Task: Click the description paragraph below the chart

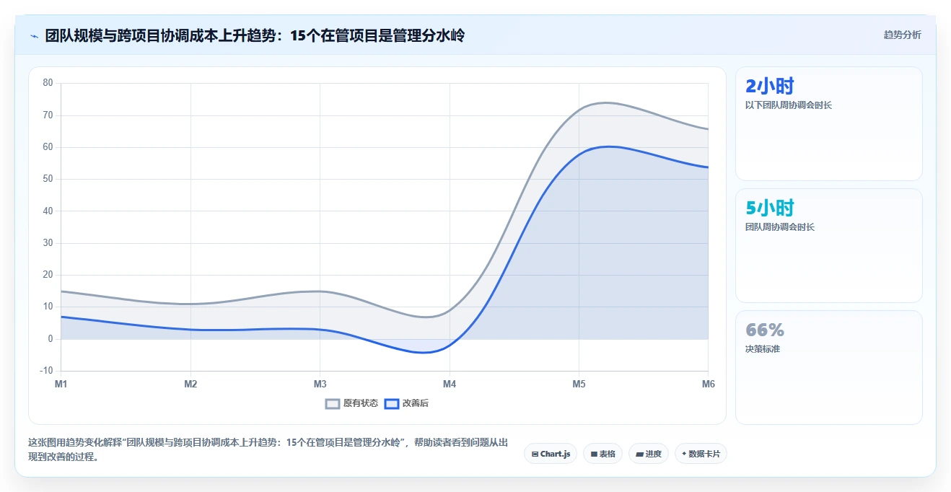Action: (x=268, y=449)
